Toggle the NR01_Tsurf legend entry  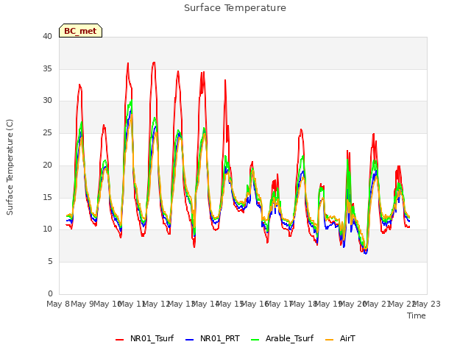[145, 338]
